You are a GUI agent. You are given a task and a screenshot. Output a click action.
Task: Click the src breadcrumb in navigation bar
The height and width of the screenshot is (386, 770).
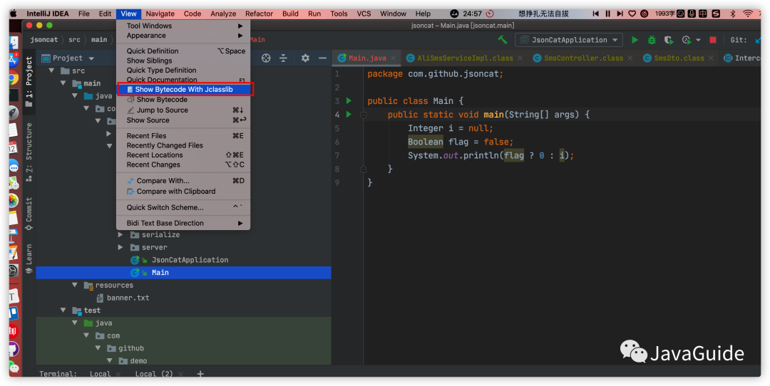(74, 40)
